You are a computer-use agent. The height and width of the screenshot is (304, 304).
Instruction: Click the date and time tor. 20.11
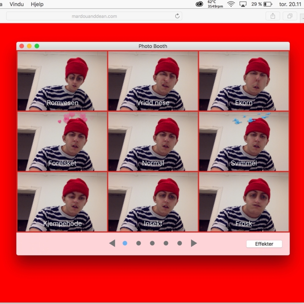[x=290, y=4]
